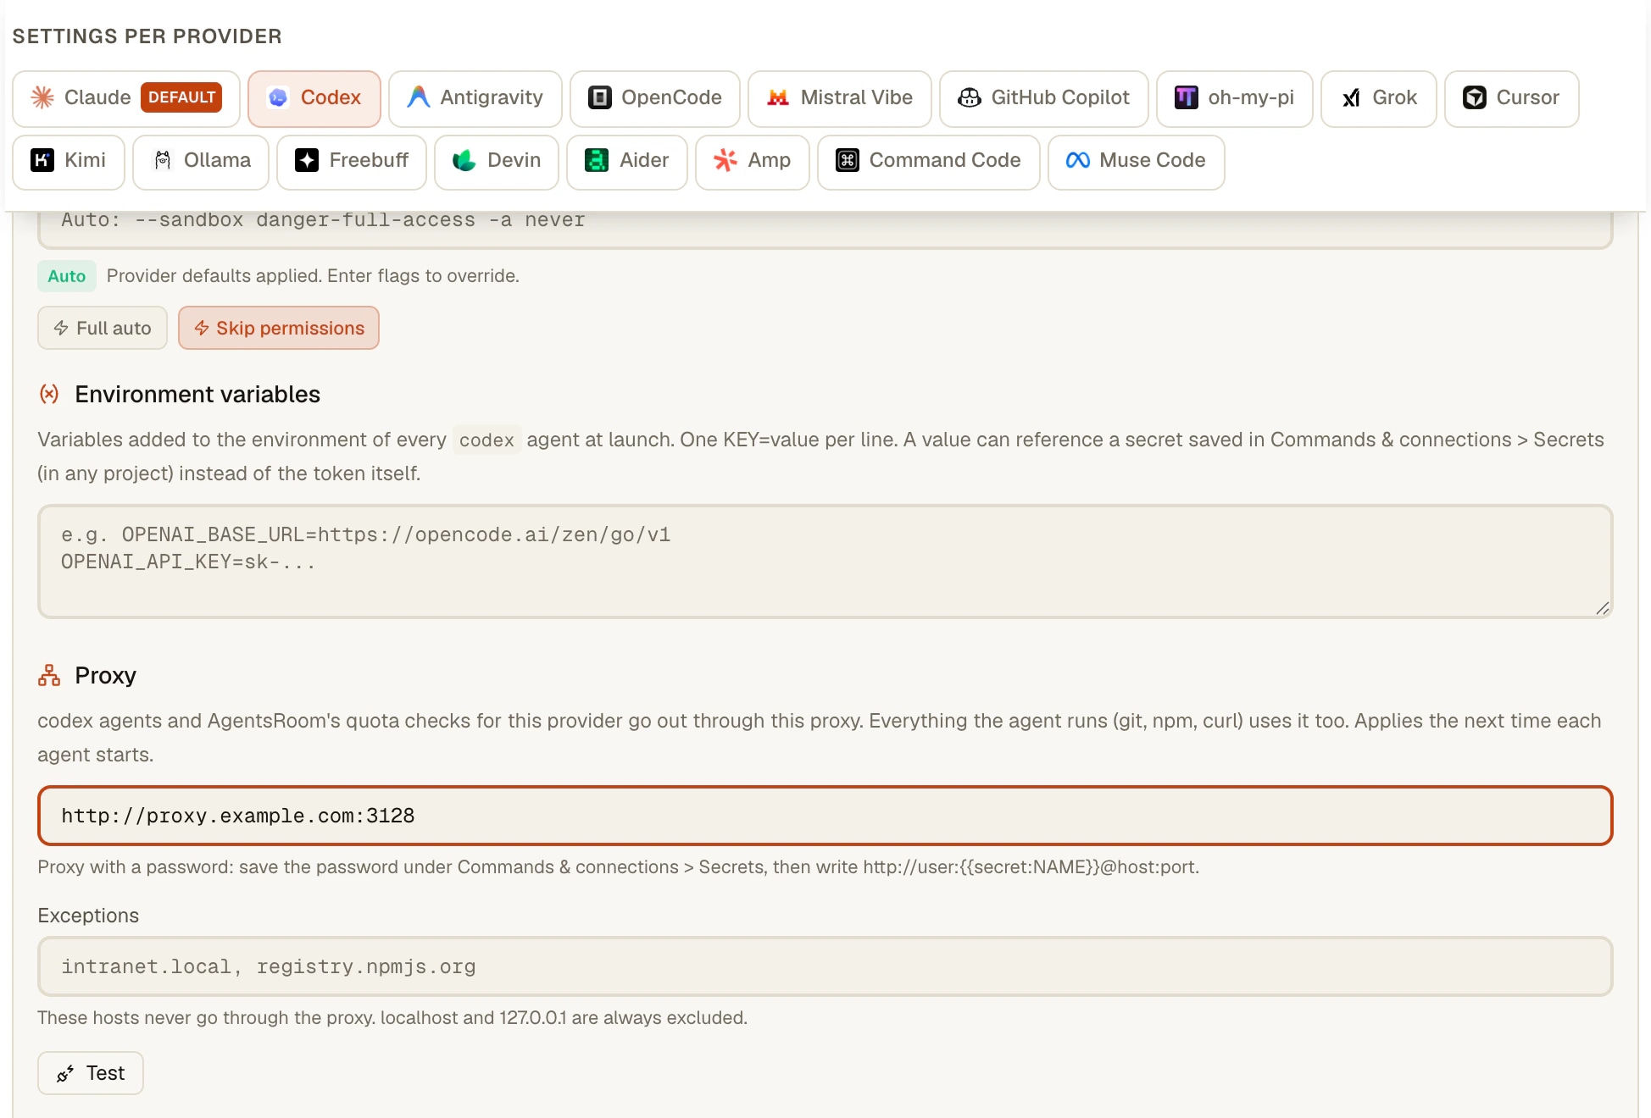
Task: Click the Codex logo icon
Action: click(278, 97)
